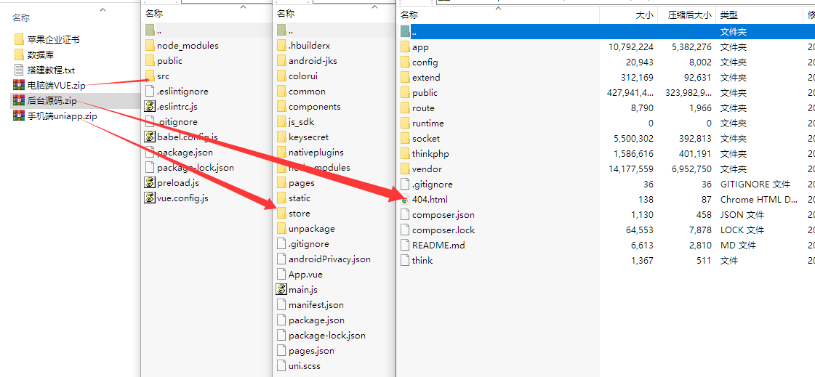Click the composer.json file icon
This screenshot has height=377, width=815.
tap(405, 214)
